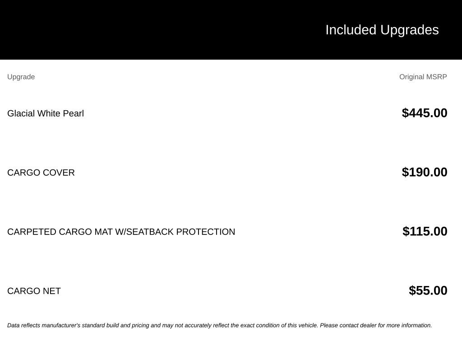The image size is (462, 347).
Task: Click the Included Upgrades heading
Action: coord(382,30)
